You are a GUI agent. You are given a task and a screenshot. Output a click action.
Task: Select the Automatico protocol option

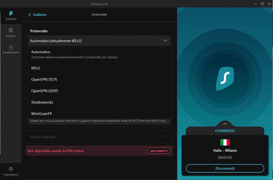pos(99,54)
